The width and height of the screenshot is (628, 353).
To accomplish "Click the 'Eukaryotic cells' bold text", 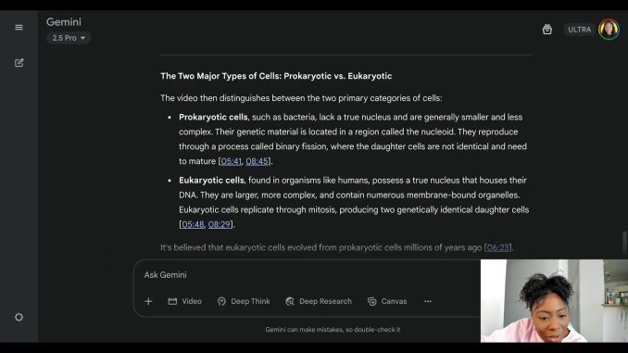I will pos(211,181).
